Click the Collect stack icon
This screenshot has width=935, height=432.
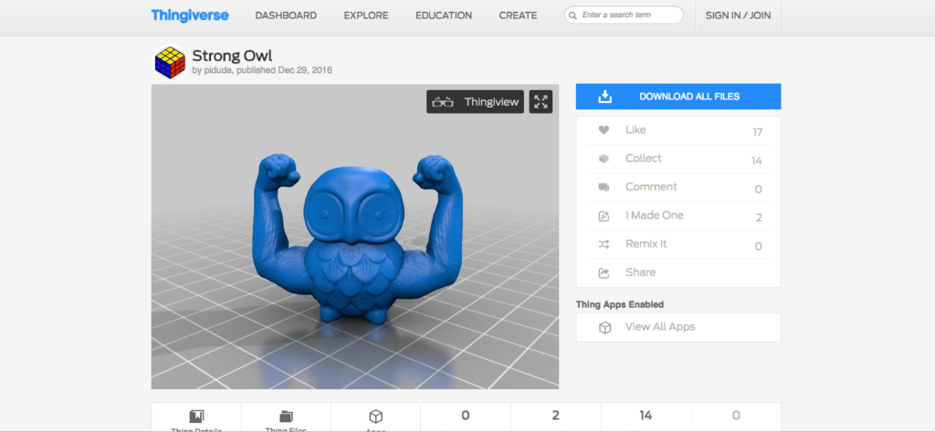(x=604, y=159)
